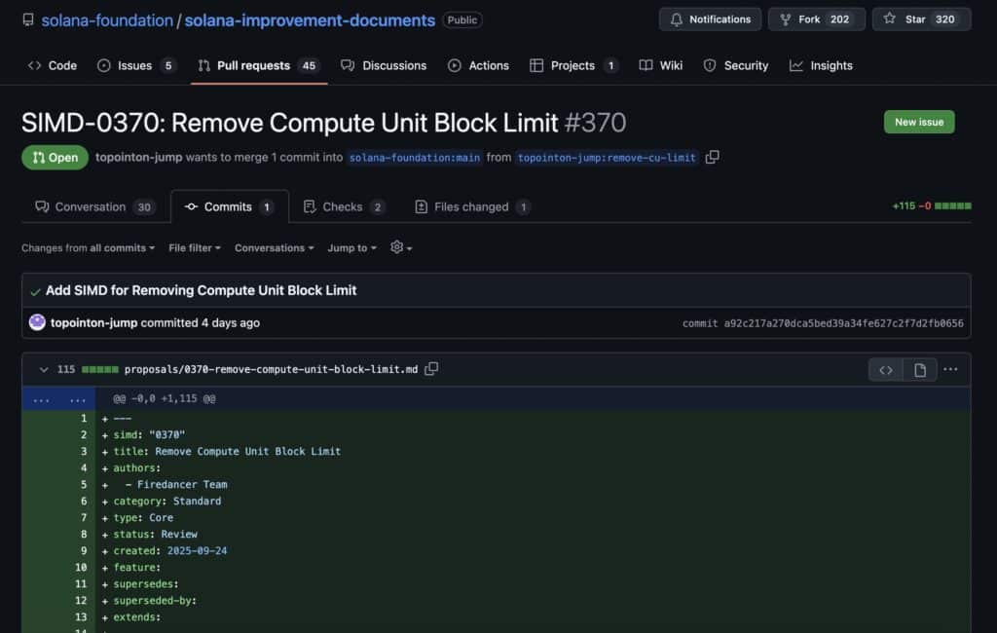Viewport: 997px width, 633px height.
Task: Click the +115 −0 diffstat indicator
Action: (x=932, y=206)
